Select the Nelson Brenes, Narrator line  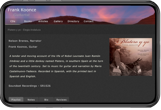click(25, 41)
